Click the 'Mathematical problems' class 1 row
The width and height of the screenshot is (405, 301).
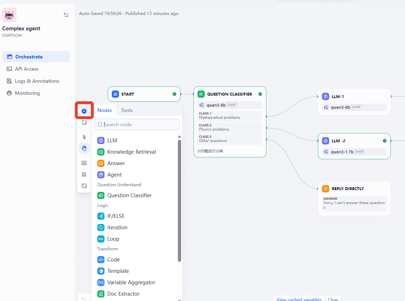[230, 116]
